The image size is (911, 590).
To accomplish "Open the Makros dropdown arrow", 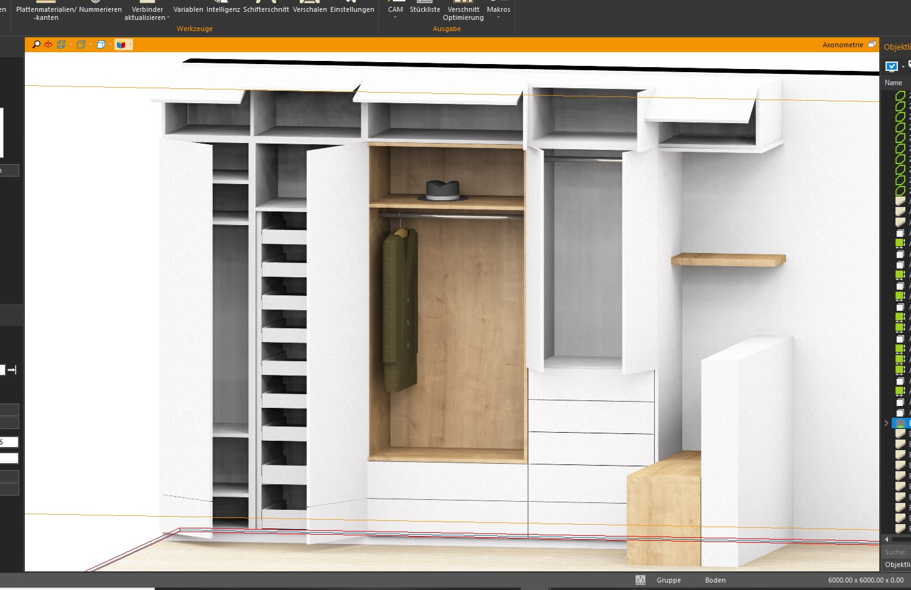I will (x=498, y=17).
